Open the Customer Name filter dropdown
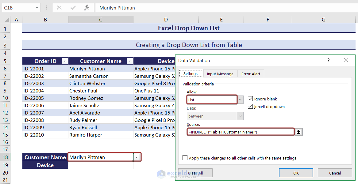 coord(129,61)
